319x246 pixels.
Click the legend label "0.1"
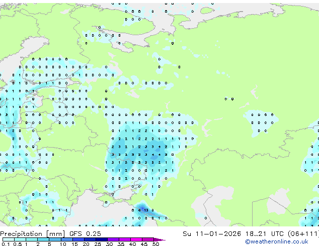pos(6,244)
